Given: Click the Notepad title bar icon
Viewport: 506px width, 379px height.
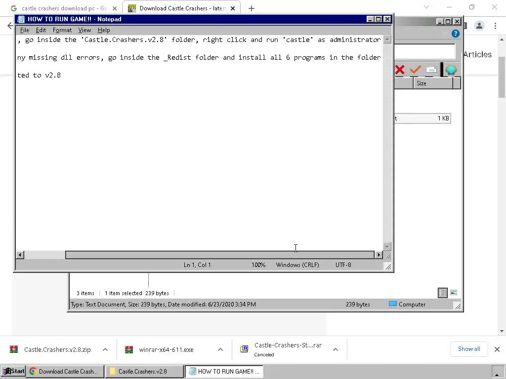Looking at the screenshot, I should (x=21, y=19).
